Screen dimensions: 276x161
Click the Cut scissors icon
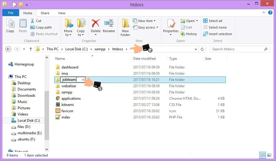[x=33, y=21]
